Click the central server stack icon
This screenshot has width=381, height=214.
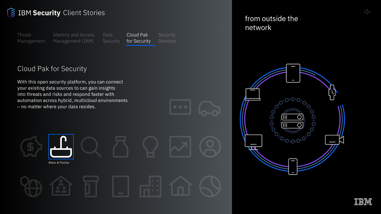(292, 121)
